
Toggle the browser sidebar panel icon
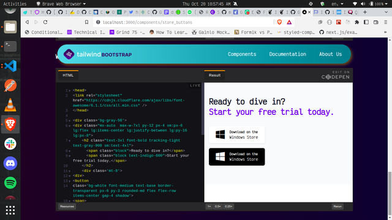click(x=366, y=22)
